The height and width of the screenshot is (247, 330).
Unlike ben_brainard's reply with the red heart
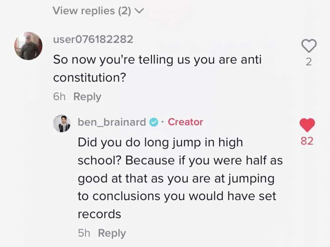coord(307,125)
